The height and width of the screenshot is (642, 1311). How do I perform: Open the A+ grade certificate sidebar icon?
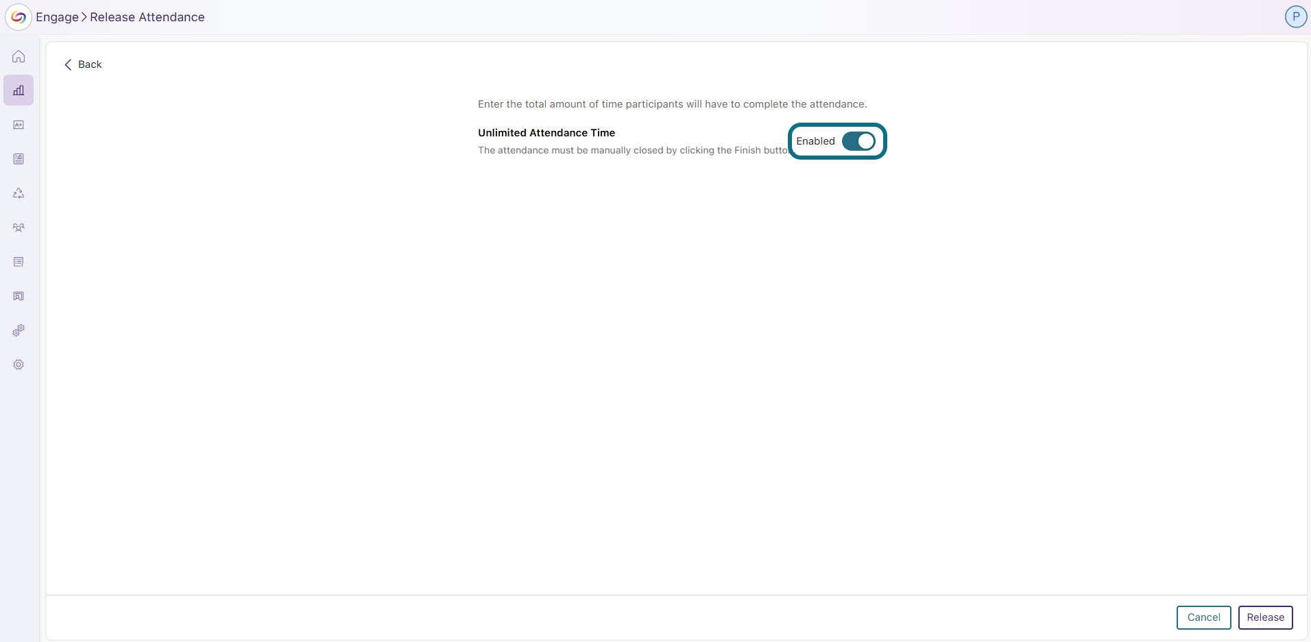pyautogui.click(x=19, y=125)
